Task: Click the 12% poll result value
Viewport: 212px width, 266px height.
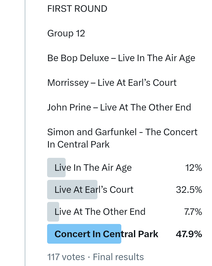Action: [x=193, y=168]
